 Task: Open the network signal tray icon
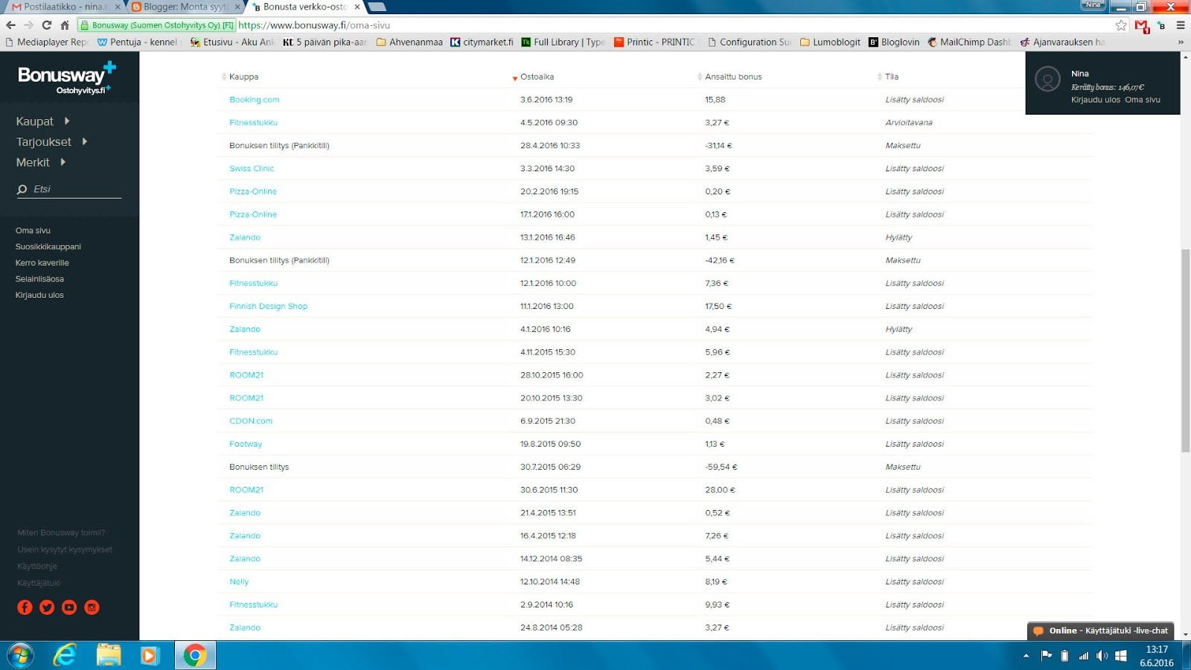pos(1084,656)
